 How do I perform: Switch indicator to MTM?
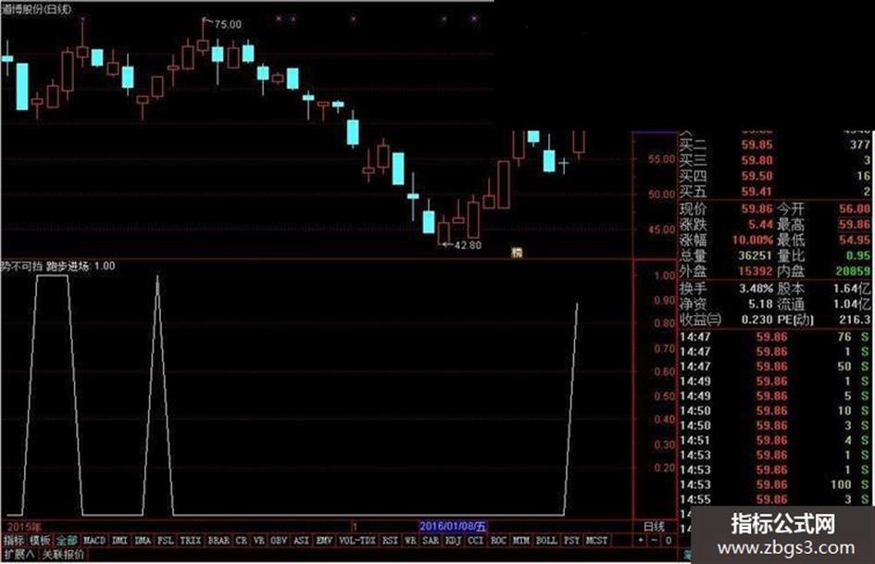(x=520, y=541)
